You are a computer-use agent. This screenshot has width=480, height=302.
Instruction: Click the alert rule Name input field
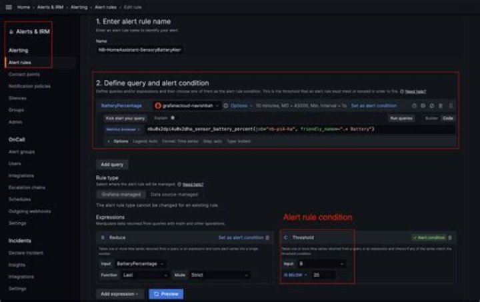coord(141,49)
